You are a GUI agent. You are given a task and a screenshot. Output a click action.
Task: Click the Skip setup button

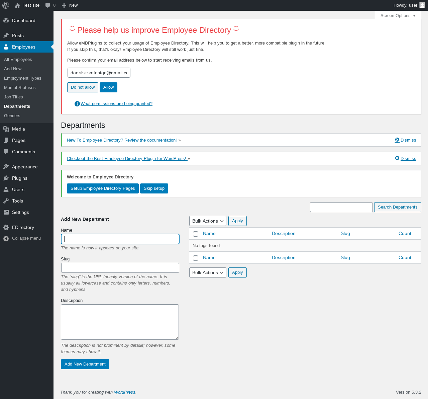click(x=154, y=188)
